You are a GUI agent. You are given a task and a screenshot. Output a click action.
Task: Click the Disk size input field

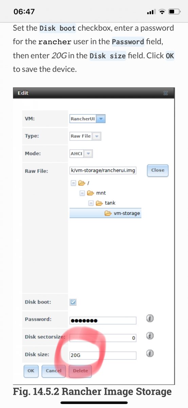click(x=103, y=356)
